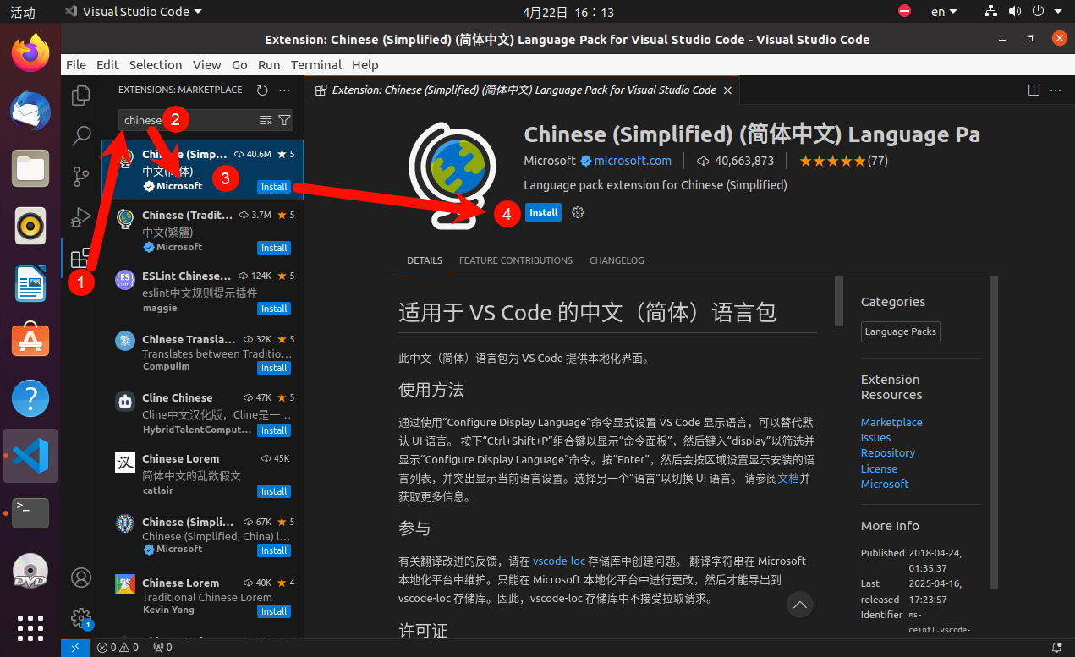Open the Terminal from the dock
Image resolution: width=1075 pixels, height=657 pixels.
(x=30, y=513)
